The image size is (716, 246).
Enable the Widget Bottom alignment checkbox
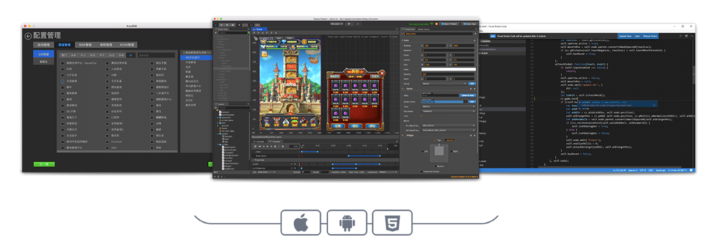[x=436, y=166]
